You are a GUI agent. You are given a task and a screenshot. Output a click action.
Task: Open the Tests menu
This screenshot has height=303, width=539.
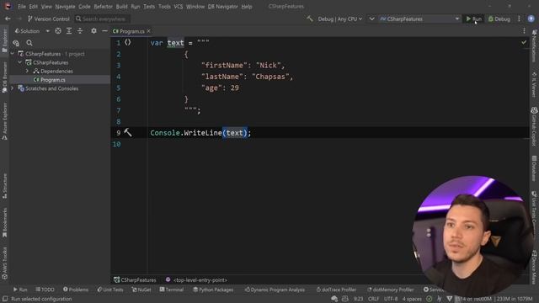(149, 6)
